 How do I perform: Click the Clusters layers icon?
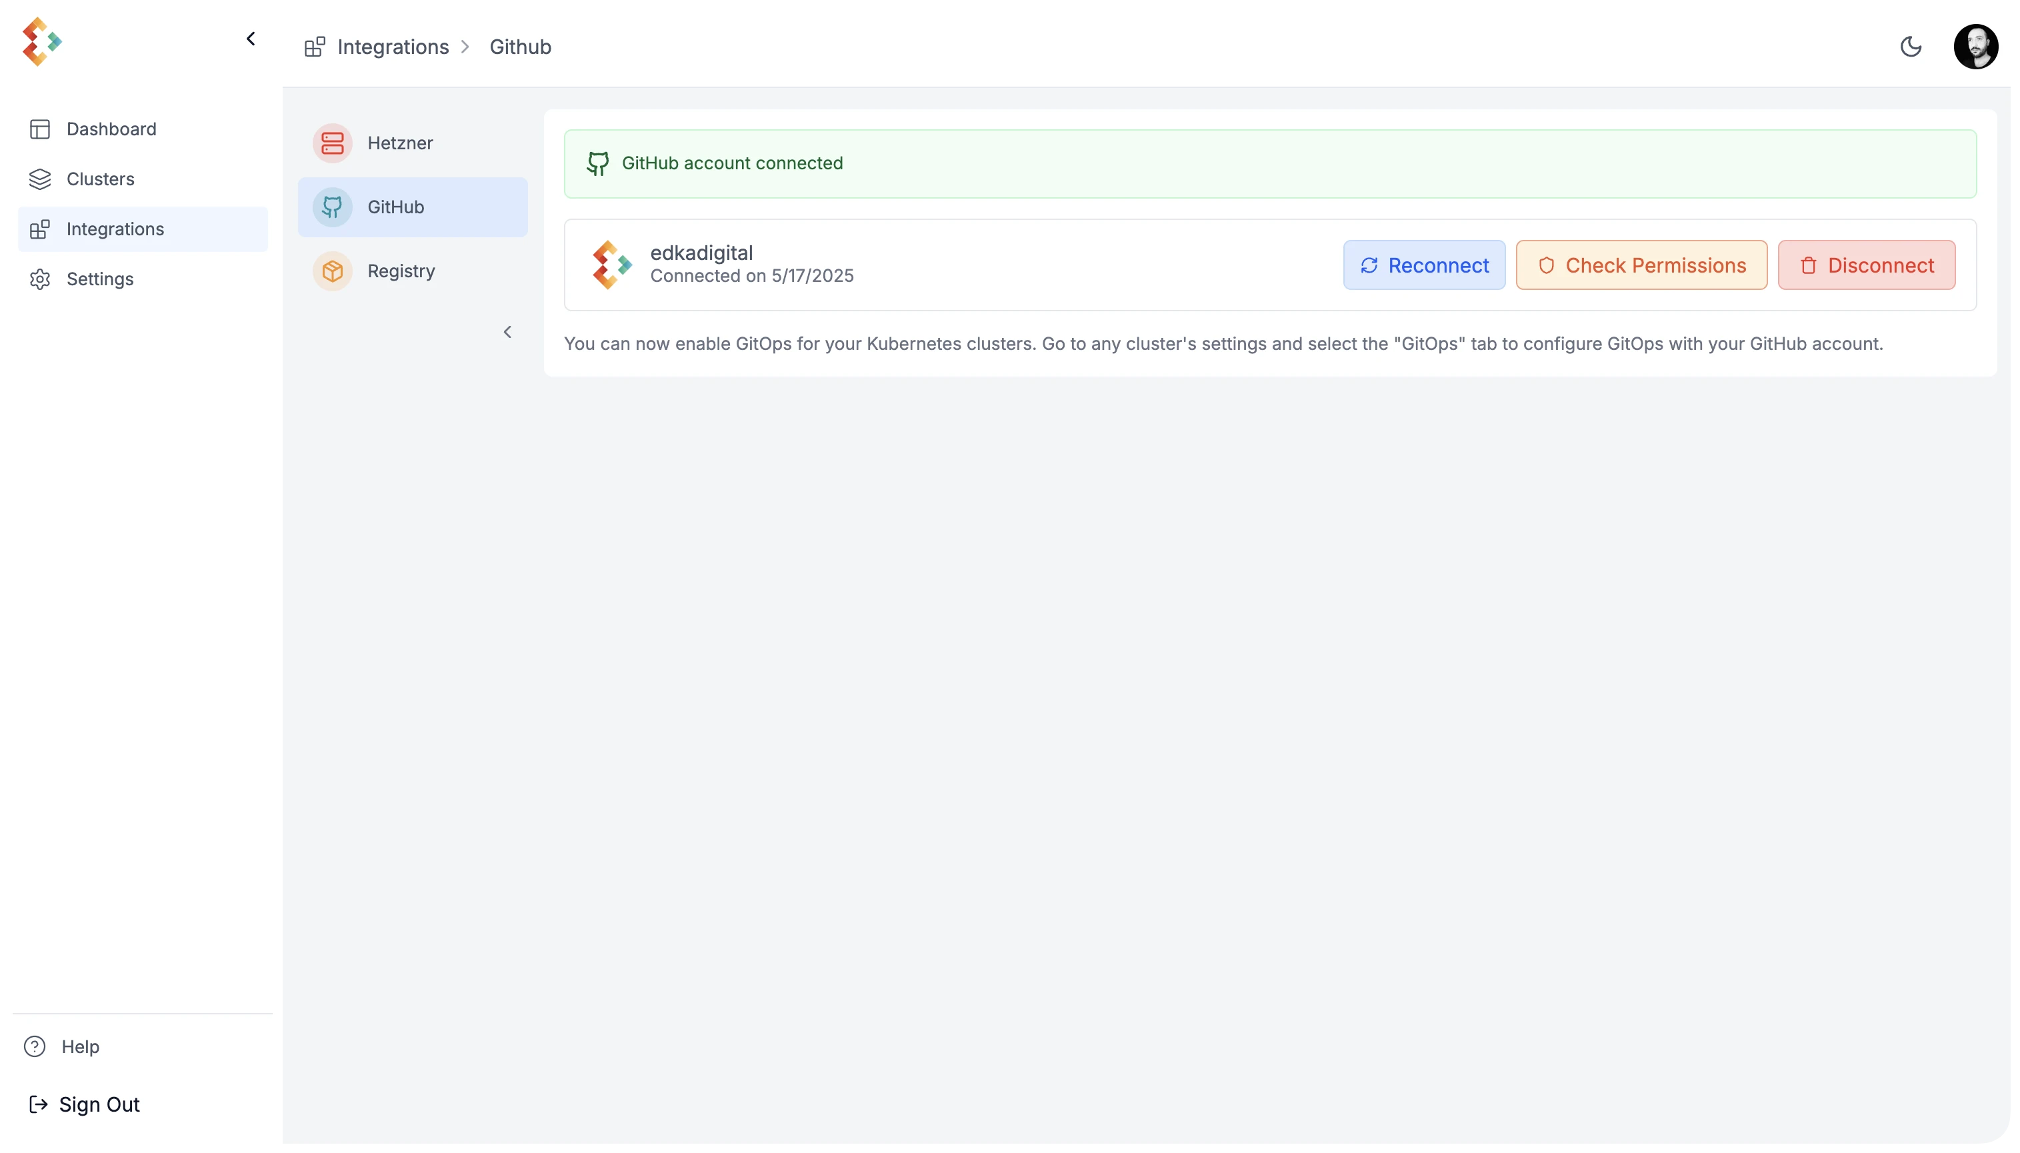pyautogui.click(x=39, y=179)
